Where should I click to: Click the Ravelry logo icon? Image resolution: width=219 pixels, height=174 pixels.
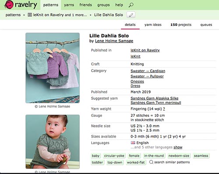(9, 5)
